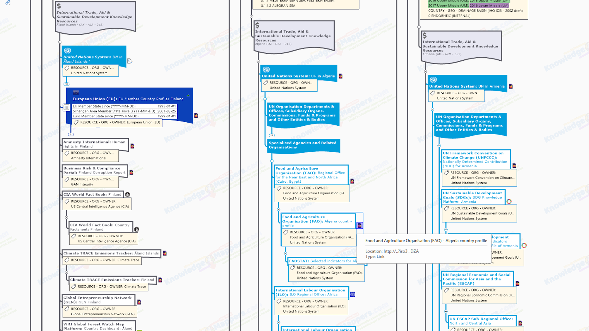Select UN Regional Economic and Social Commission ESCAP topic
Screen dimensions: 589x331
point(477,279)
